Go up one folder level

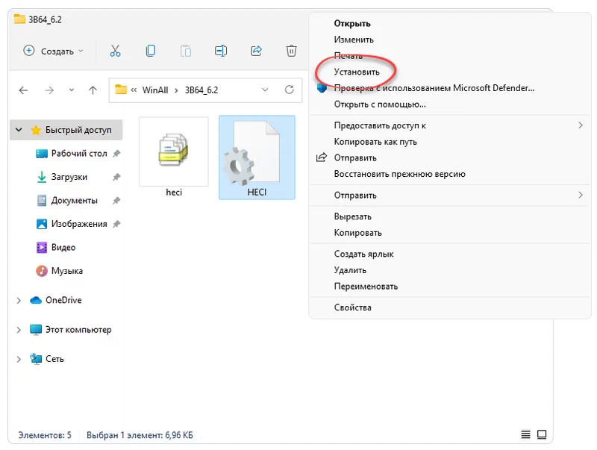click(x=93, y=90)
